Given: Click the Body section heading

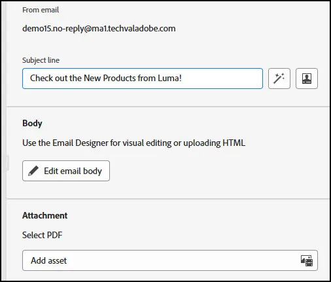Looking at the screenshot, I should pos(32,123).
